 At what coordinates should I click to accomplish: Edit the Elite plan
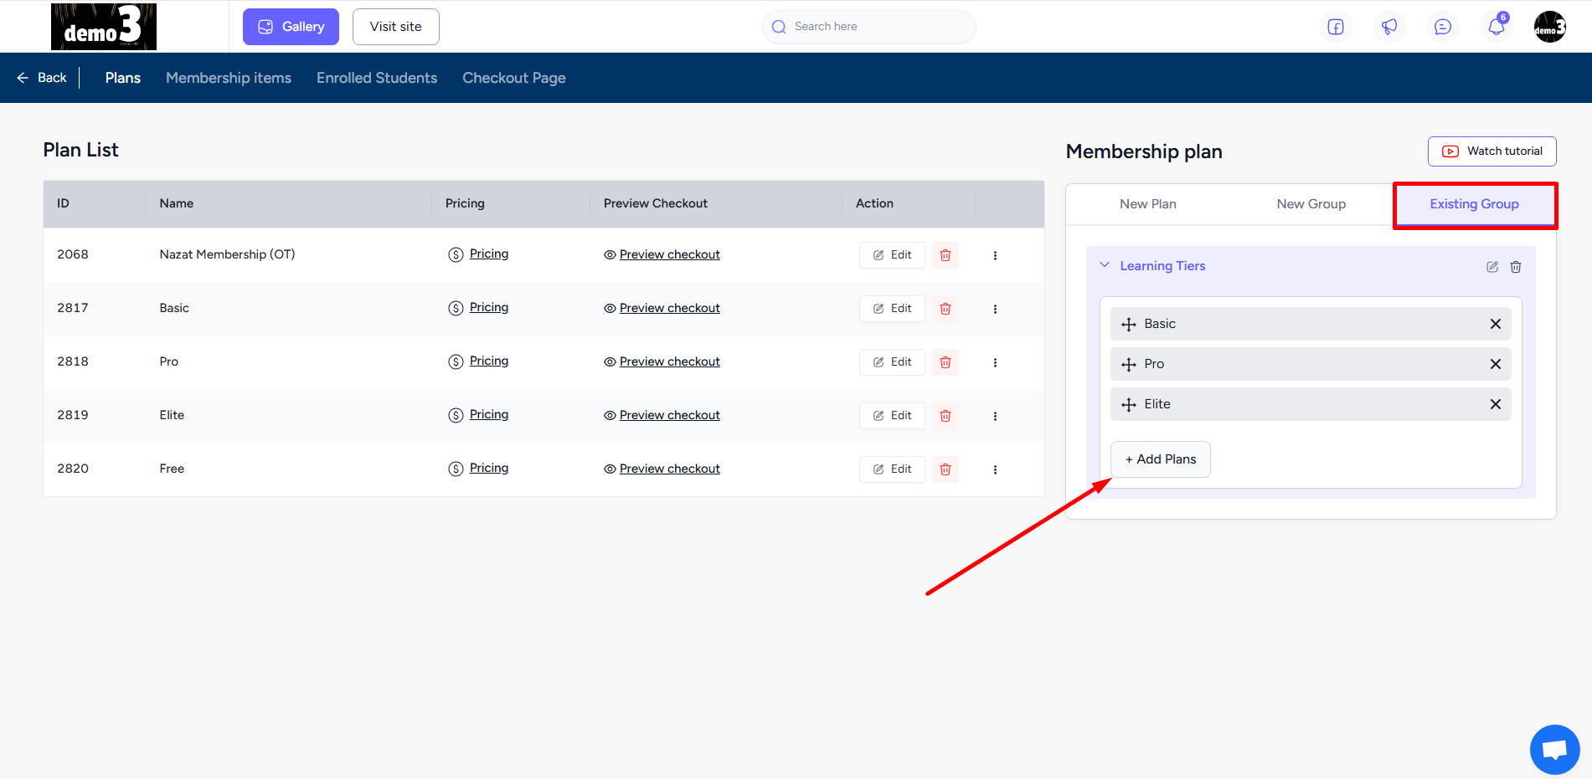(x=892, y=416)
